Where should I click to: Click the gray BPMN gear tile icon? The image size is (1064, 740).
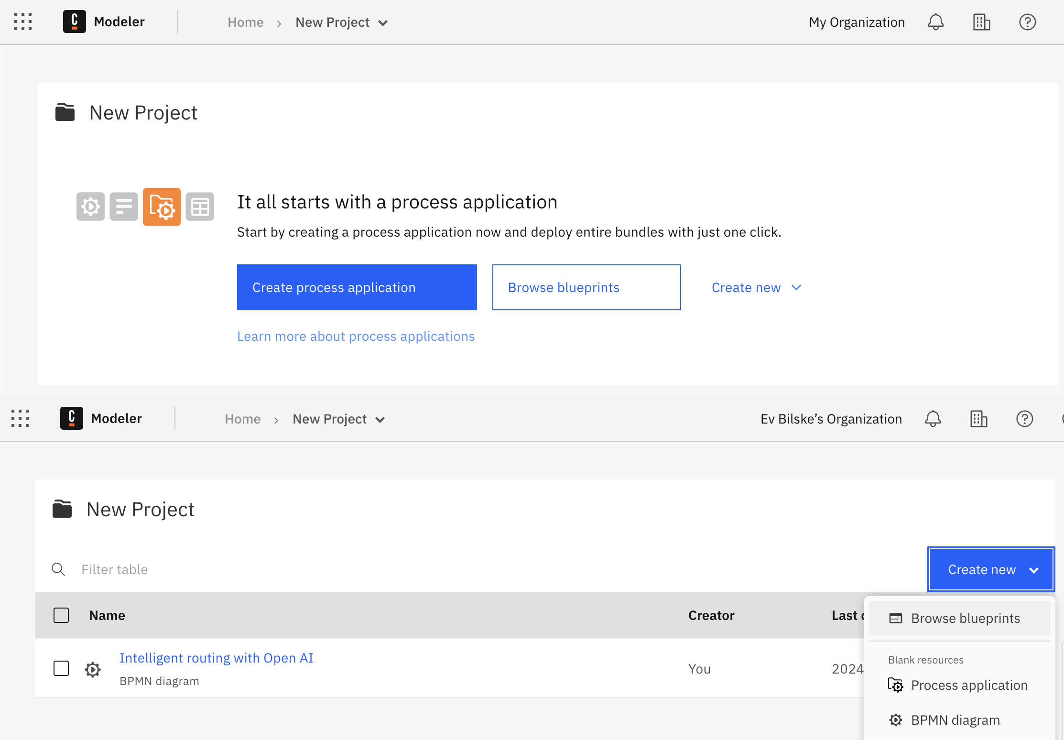coord(90,207)
